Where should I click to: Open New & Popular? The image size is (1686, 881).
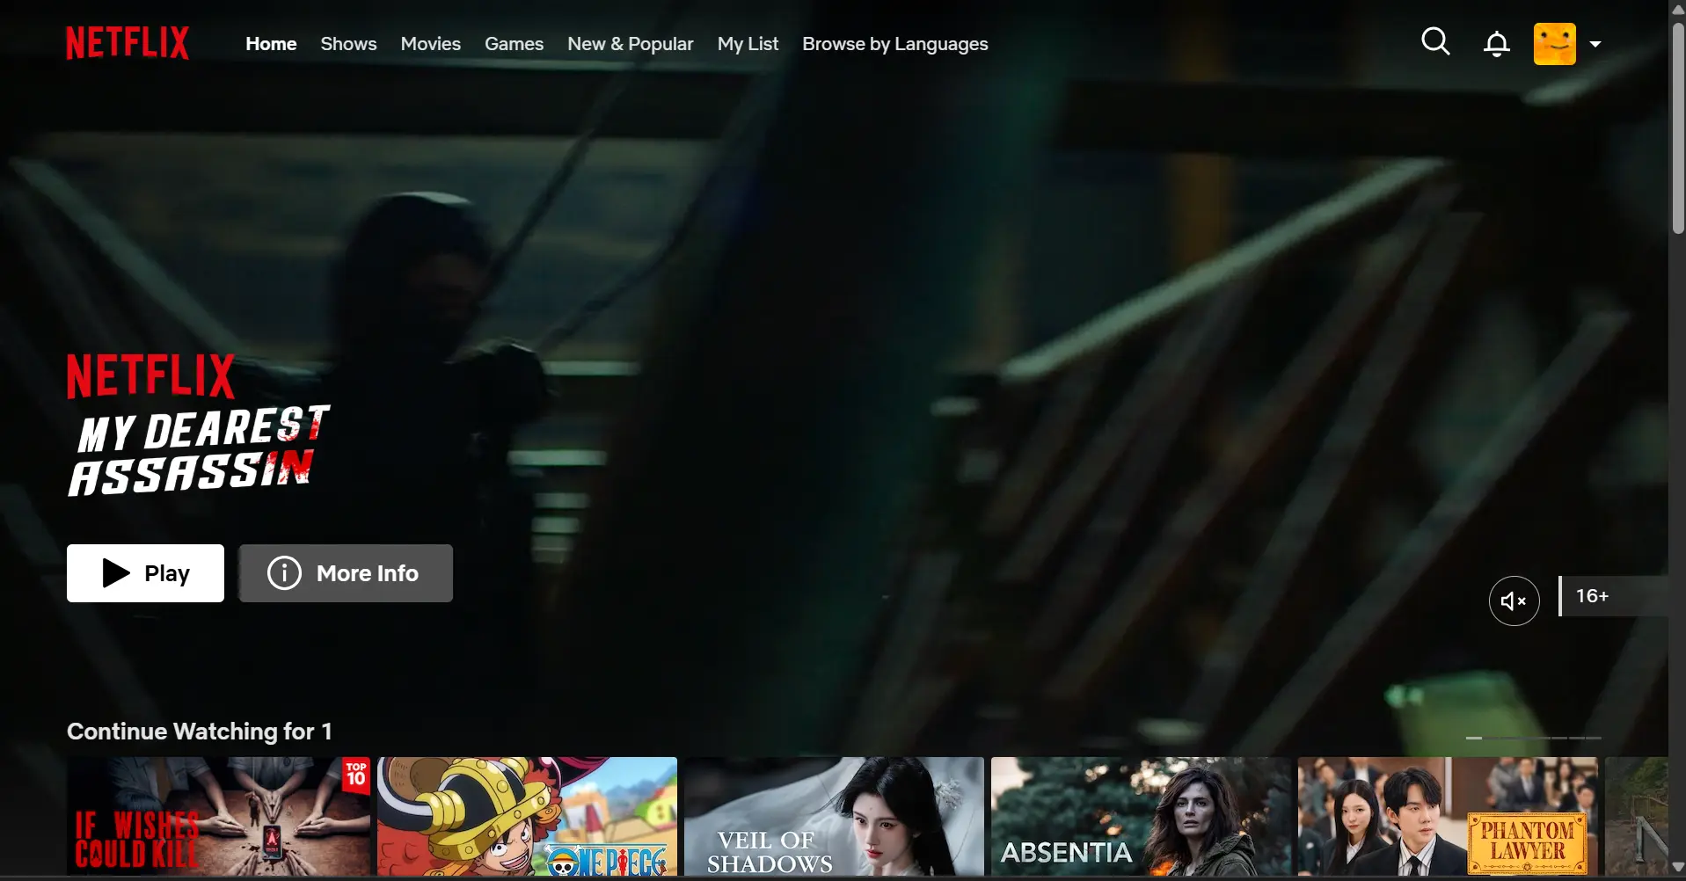(x=630, y=44)
